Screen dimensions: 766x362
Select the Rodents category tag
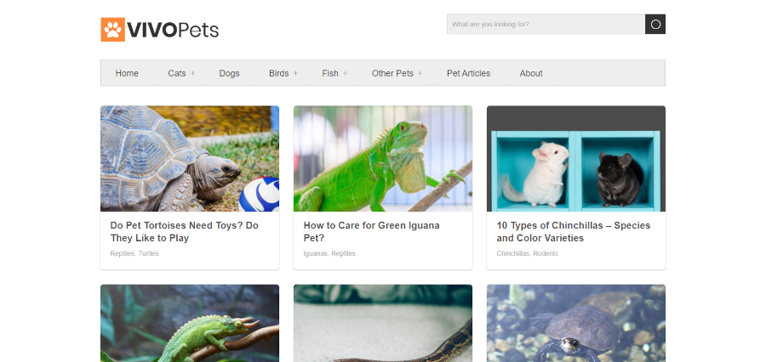click(x=546, y=253)
